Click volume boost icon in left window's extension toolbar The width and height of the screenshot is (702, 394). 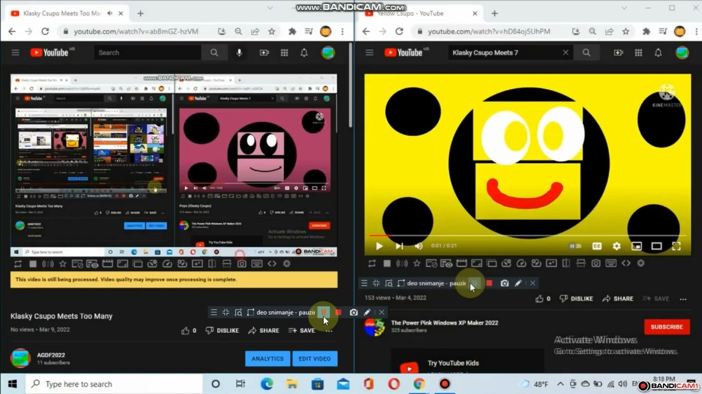coord(48,264)
